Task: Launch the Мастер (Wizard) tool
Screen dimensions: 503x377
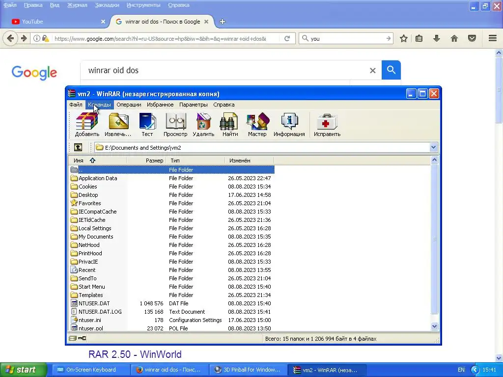Action: coord(257,125)
